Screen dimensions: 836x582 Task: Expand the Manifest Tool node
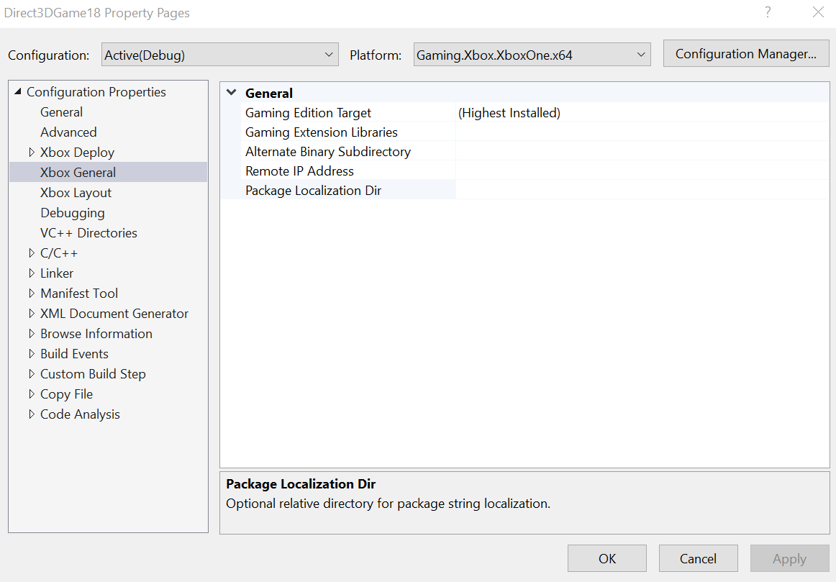[x=32, y=293]
